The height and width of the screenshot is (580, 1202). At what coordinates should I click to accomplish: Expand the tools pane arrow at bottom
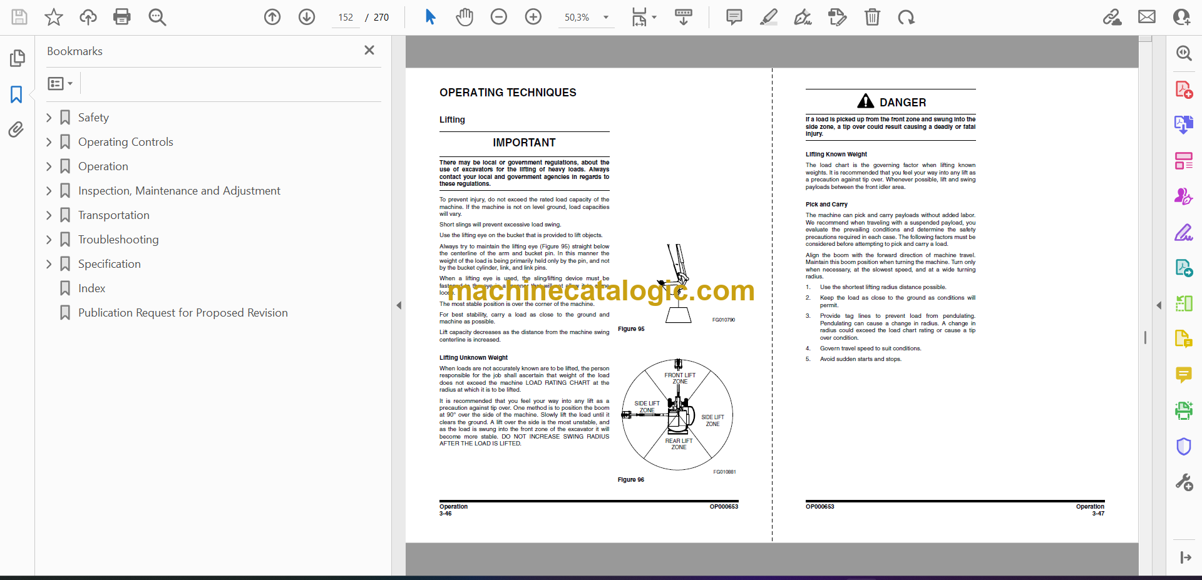[1186, 557]
